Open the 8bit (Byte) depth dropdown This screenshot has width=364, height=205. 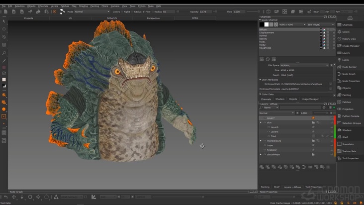pyautogui.click(x=321, y=24)
